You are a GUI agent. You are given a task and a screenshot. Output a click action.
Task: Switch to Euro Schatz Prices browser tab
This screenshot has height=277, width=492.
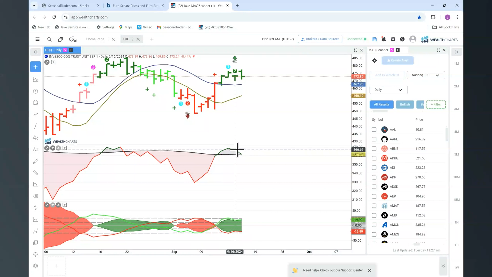(135, 6)
